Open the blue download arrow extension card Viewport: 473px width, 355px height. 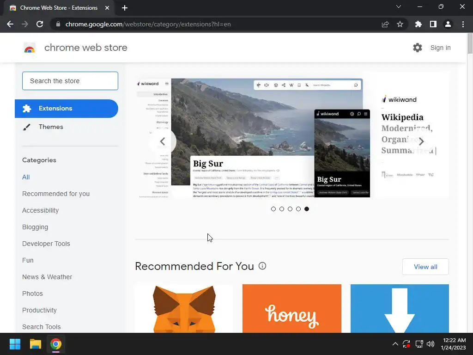coord(400,308)
